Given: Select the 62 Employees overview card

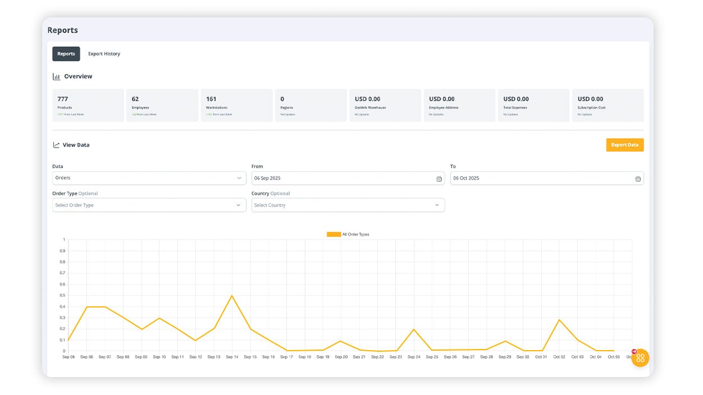Looking at the screenshot, I should tap(162, 105).
